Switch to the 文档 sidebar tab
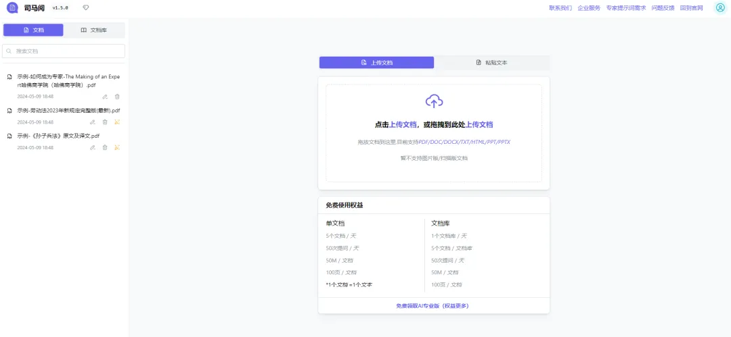731x337 pixels. [x=33, y=30]
